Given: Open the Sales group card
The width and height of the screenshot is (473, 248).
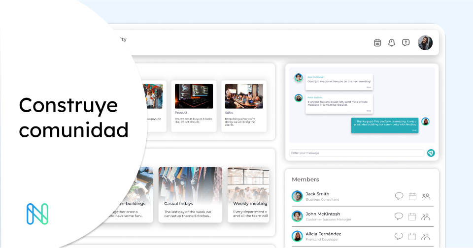Looking at the screenshot, I should click(244, 106).
